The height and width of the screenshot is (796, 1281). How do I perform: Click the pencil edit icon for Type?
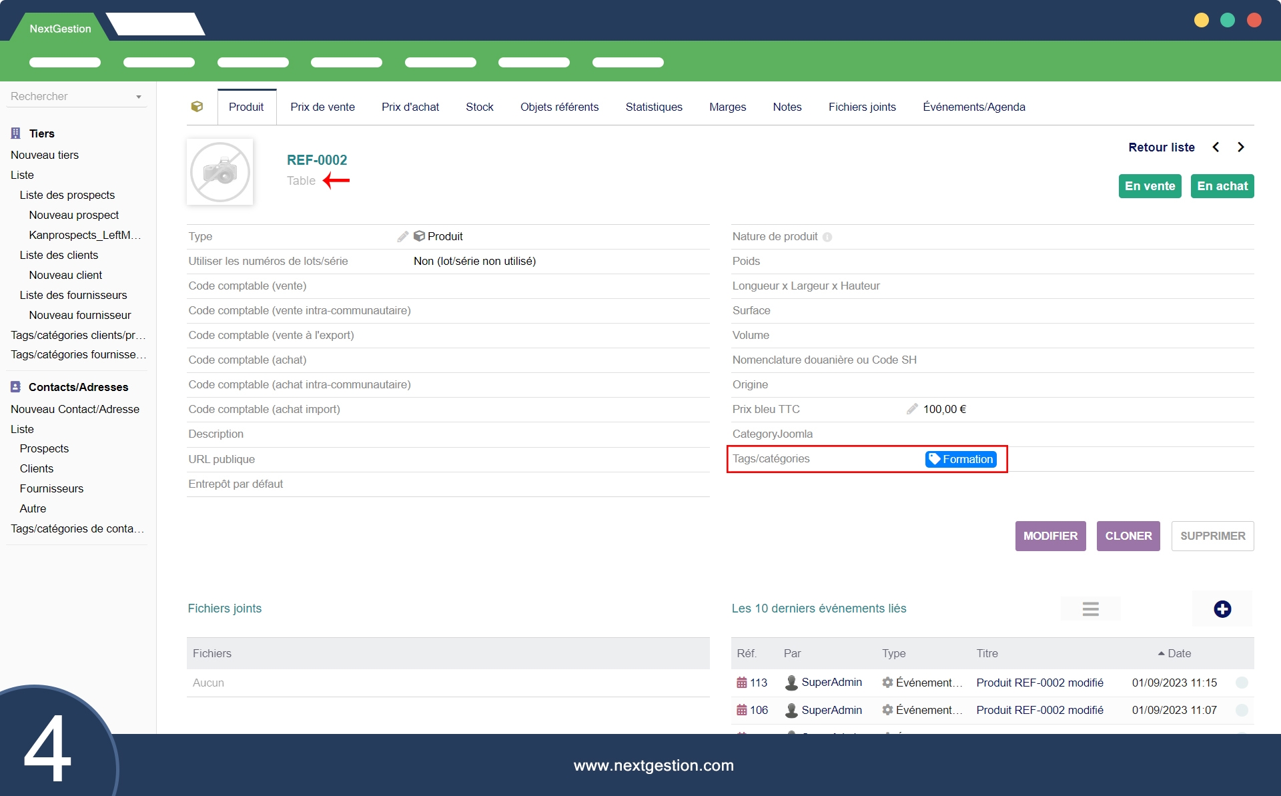(402, 236)
